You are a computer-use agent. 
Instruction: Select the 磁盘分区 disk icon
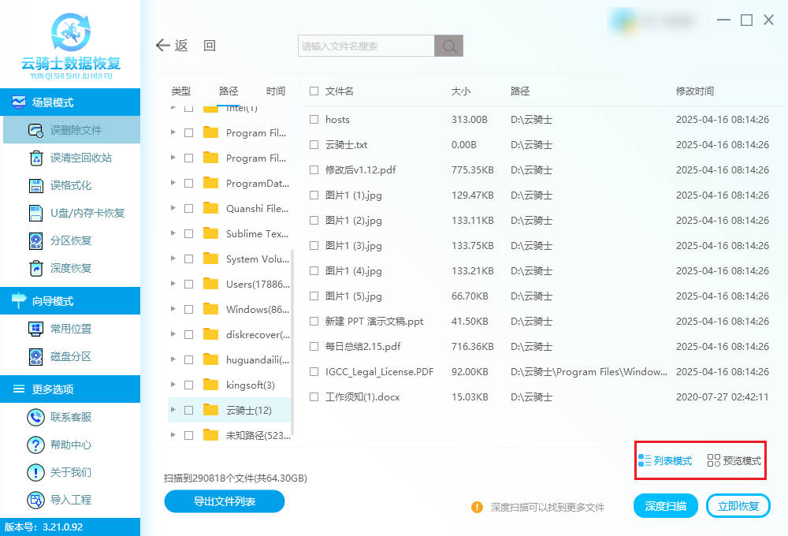tap(35, 356)
